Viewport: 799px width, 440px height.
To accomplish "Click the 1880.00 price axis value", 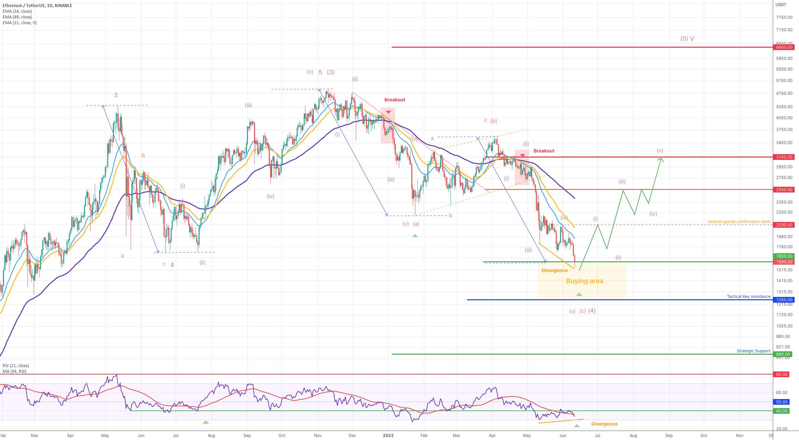I will point(784,236).
